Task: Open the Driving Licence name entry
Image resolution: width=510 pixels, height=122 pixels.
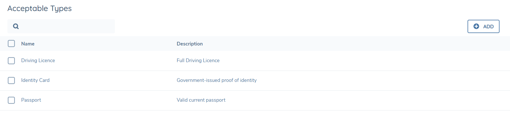Action: click(38, 60)
